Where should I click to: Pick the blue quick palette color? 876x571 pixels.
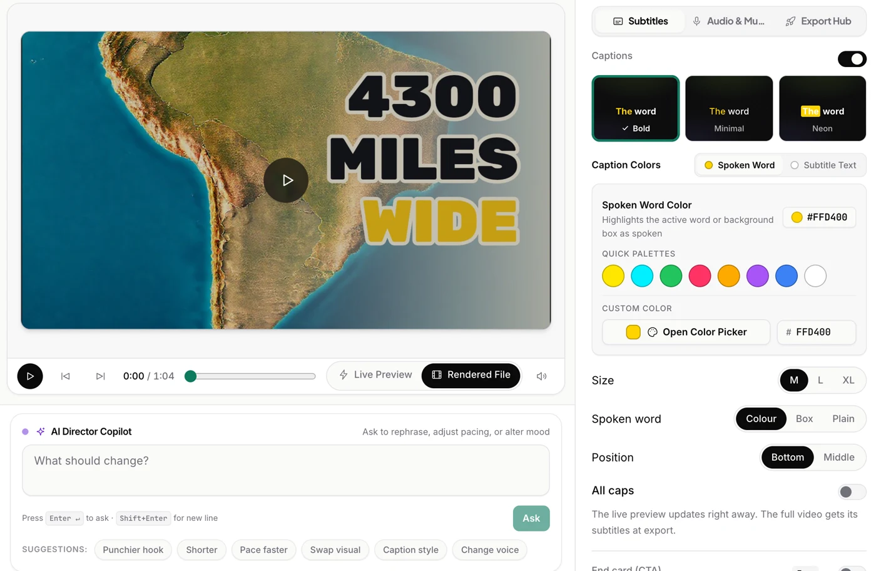(787, 276)
